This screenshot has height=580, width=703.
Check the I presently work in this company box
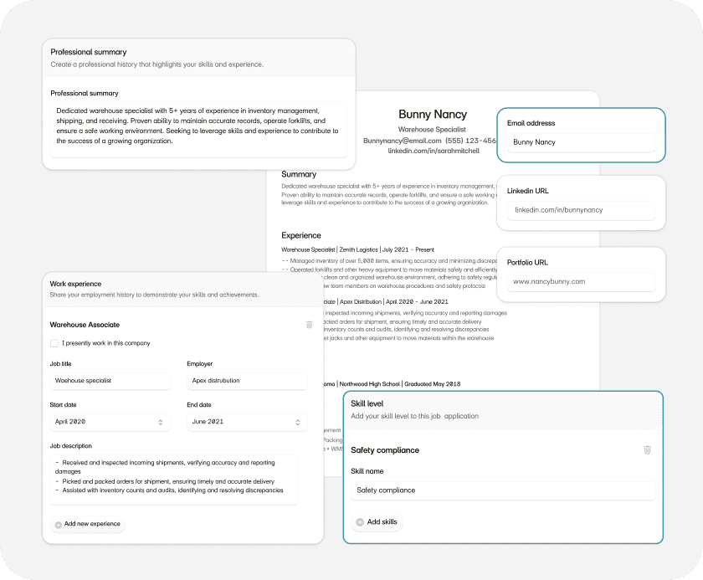tap(54, 344)
